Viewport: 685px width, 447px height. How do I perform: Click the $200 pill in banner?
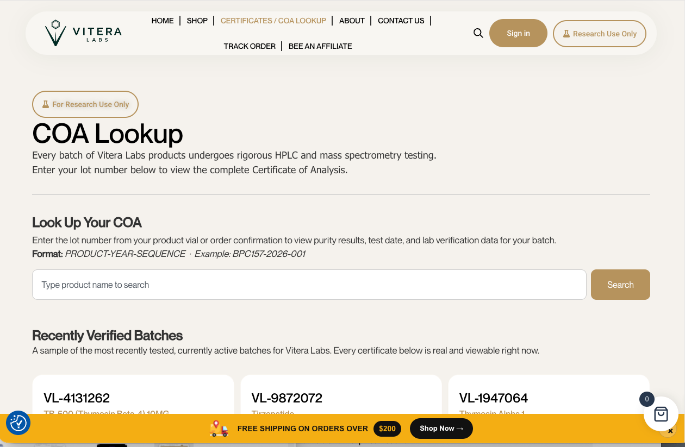[x=387, y=429]
